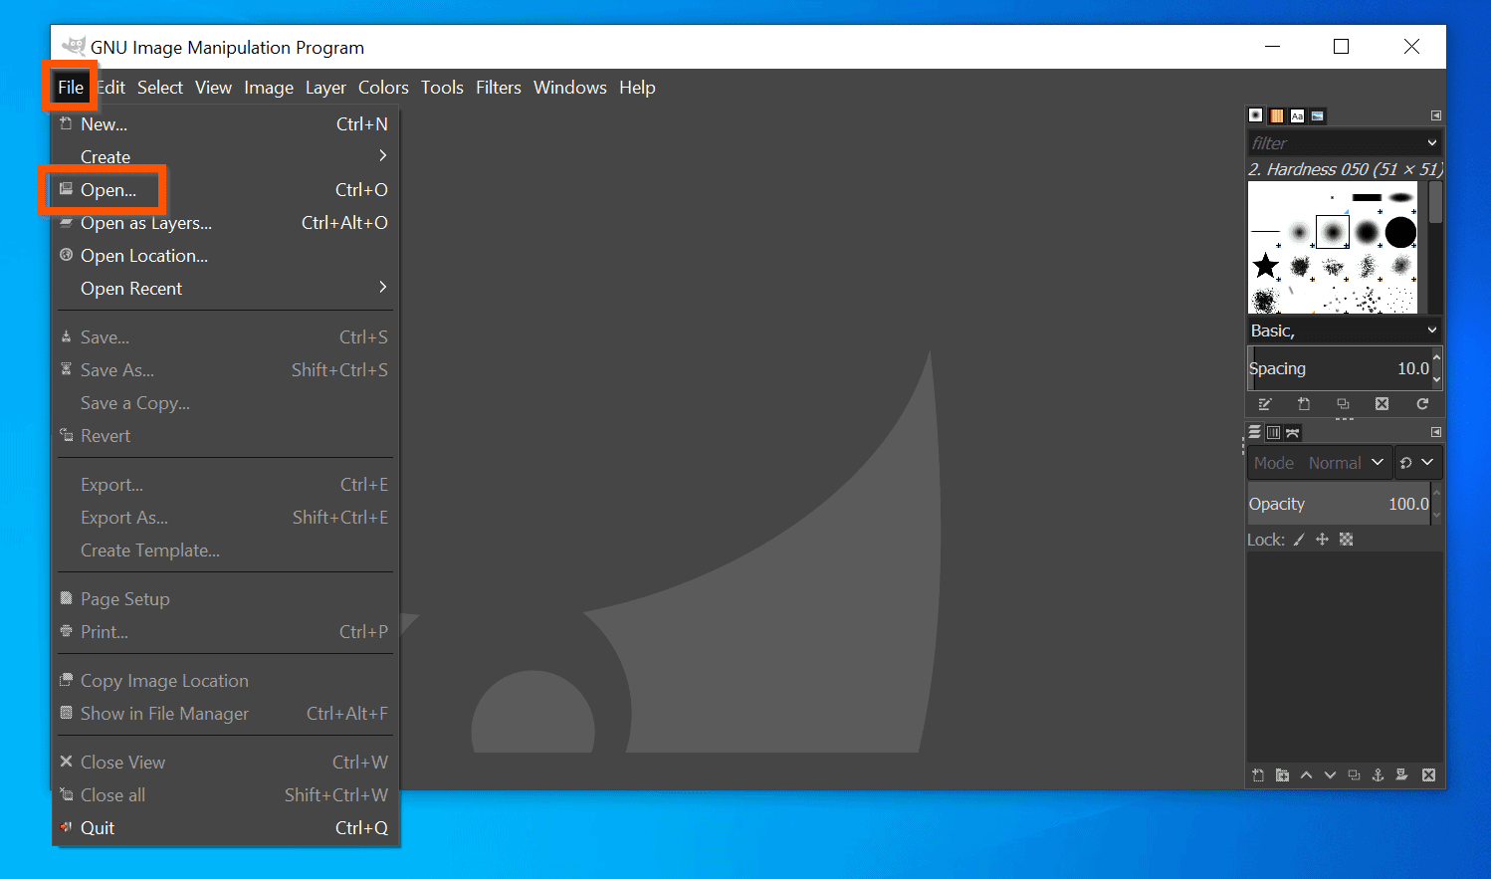Screen dimensions: 1491x879
Task: Open the brush category dropdown showing Basic
Action: coord(1345,330)
